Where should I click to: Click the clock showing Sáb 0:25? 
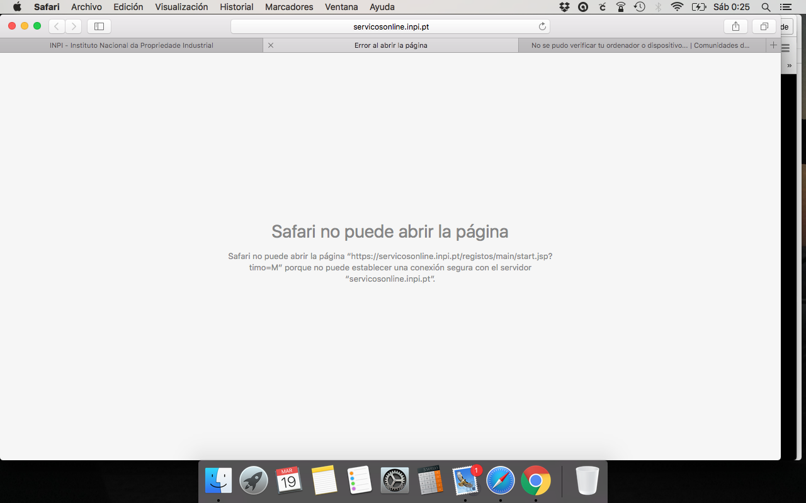pyautogui.click(x=732, y=7)
